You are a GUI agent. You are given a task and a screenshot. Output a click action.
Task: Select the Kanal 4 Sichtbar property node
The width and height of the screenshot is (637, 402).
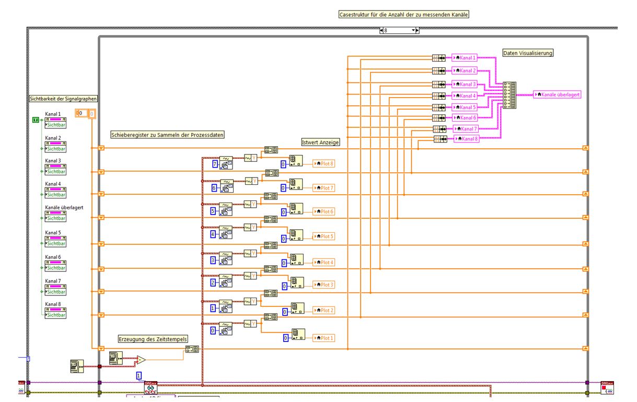pyautogui.click(x=55, y=192)
